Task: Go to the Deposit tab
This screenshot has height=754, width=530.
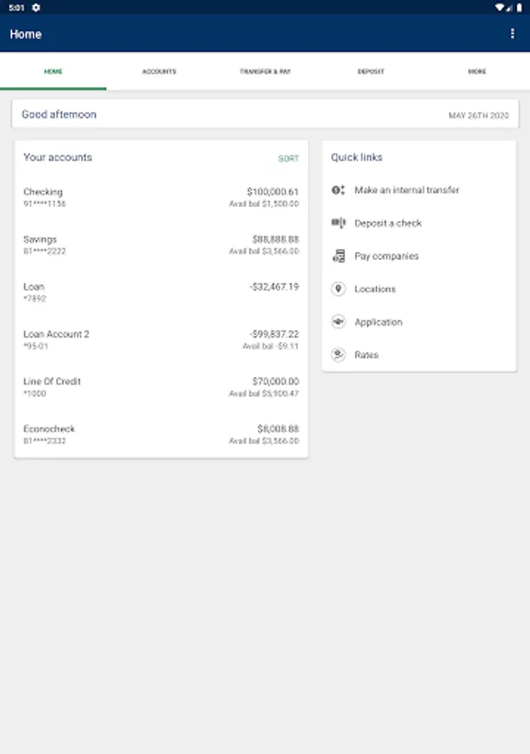Action: pos(371,71)
